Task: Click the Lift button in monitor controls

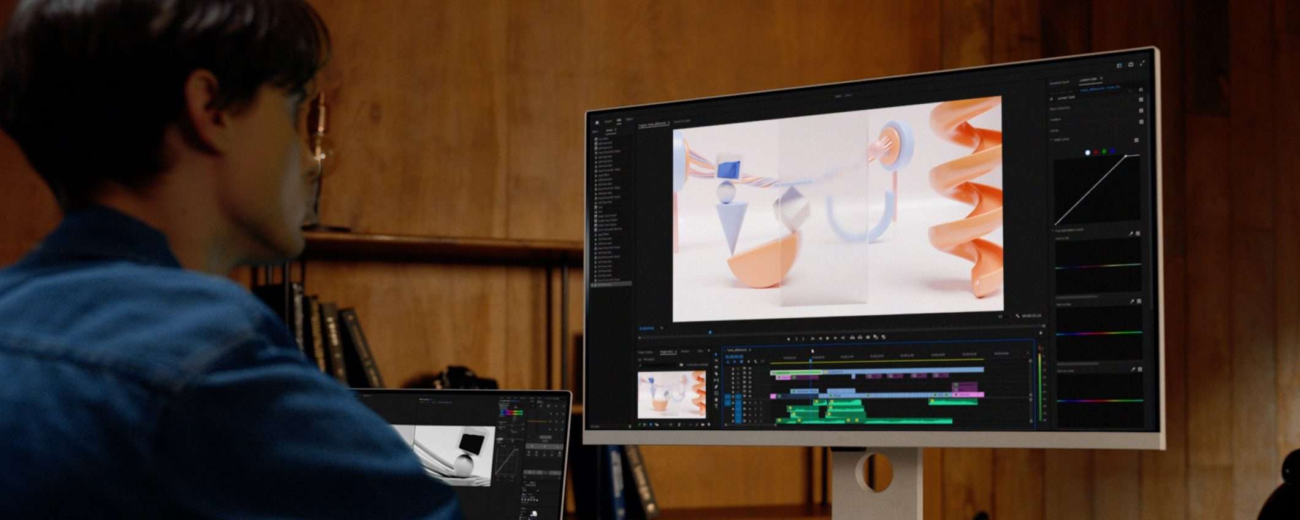Action: point(852,338)
